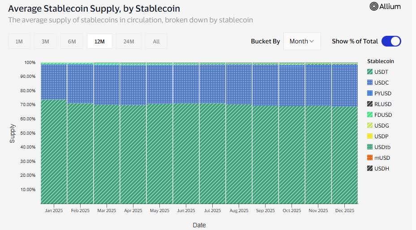Choose the 3M time range button

pyautogui.click(x=45, y=42)
